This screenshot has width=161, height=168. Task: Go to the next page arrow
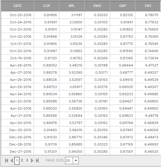(x=32, y=161)
